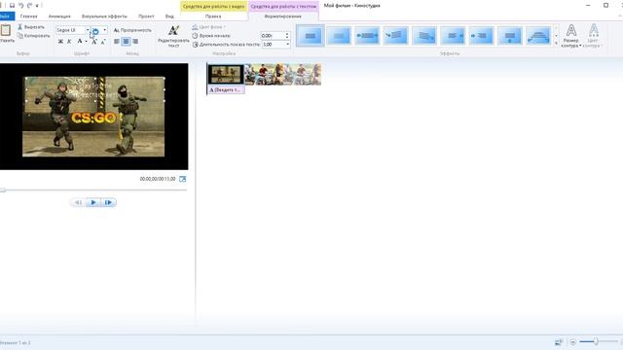Increase font size with the larger A icon
623x350 pixels.
[x=94, y=41]
